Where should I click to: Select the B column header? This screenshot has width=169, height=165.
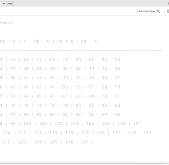(95, 41)
